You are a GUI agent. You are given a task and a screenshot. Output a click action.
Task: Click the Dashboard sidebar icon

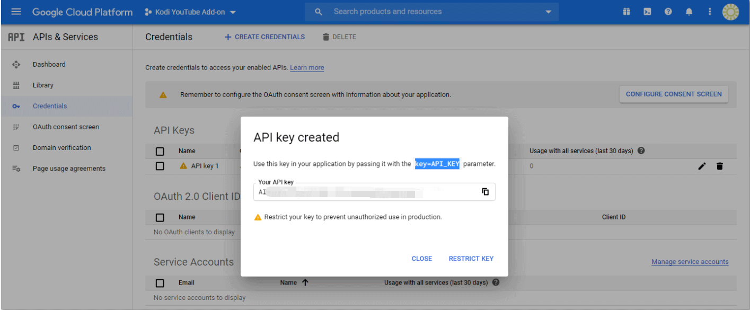pos(16,64)
